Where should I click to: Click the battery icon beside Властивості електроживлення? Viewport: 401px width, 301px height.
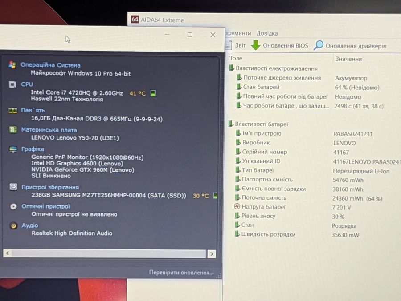231,68
